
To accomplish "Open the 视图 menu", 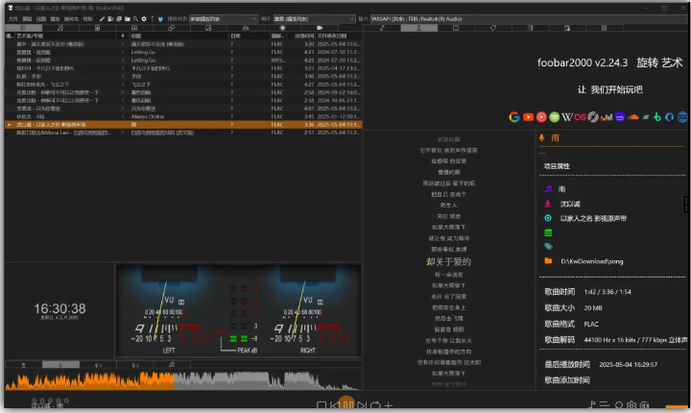I will tap(41, 19).
